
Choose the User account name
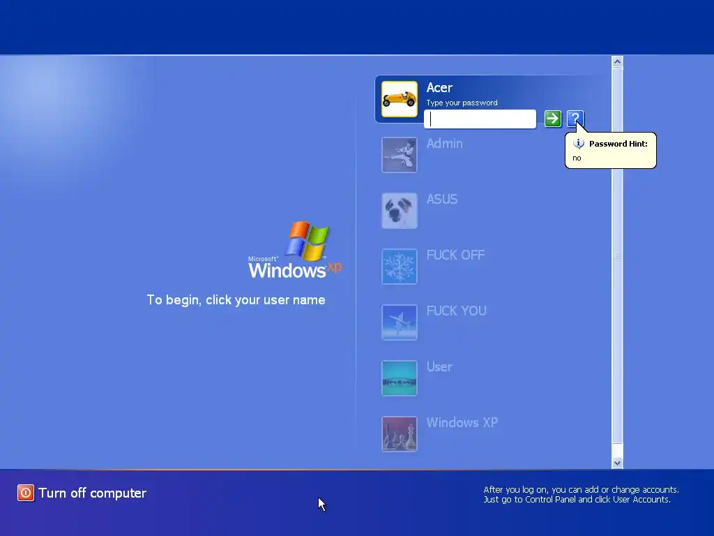tap(439, 367)
